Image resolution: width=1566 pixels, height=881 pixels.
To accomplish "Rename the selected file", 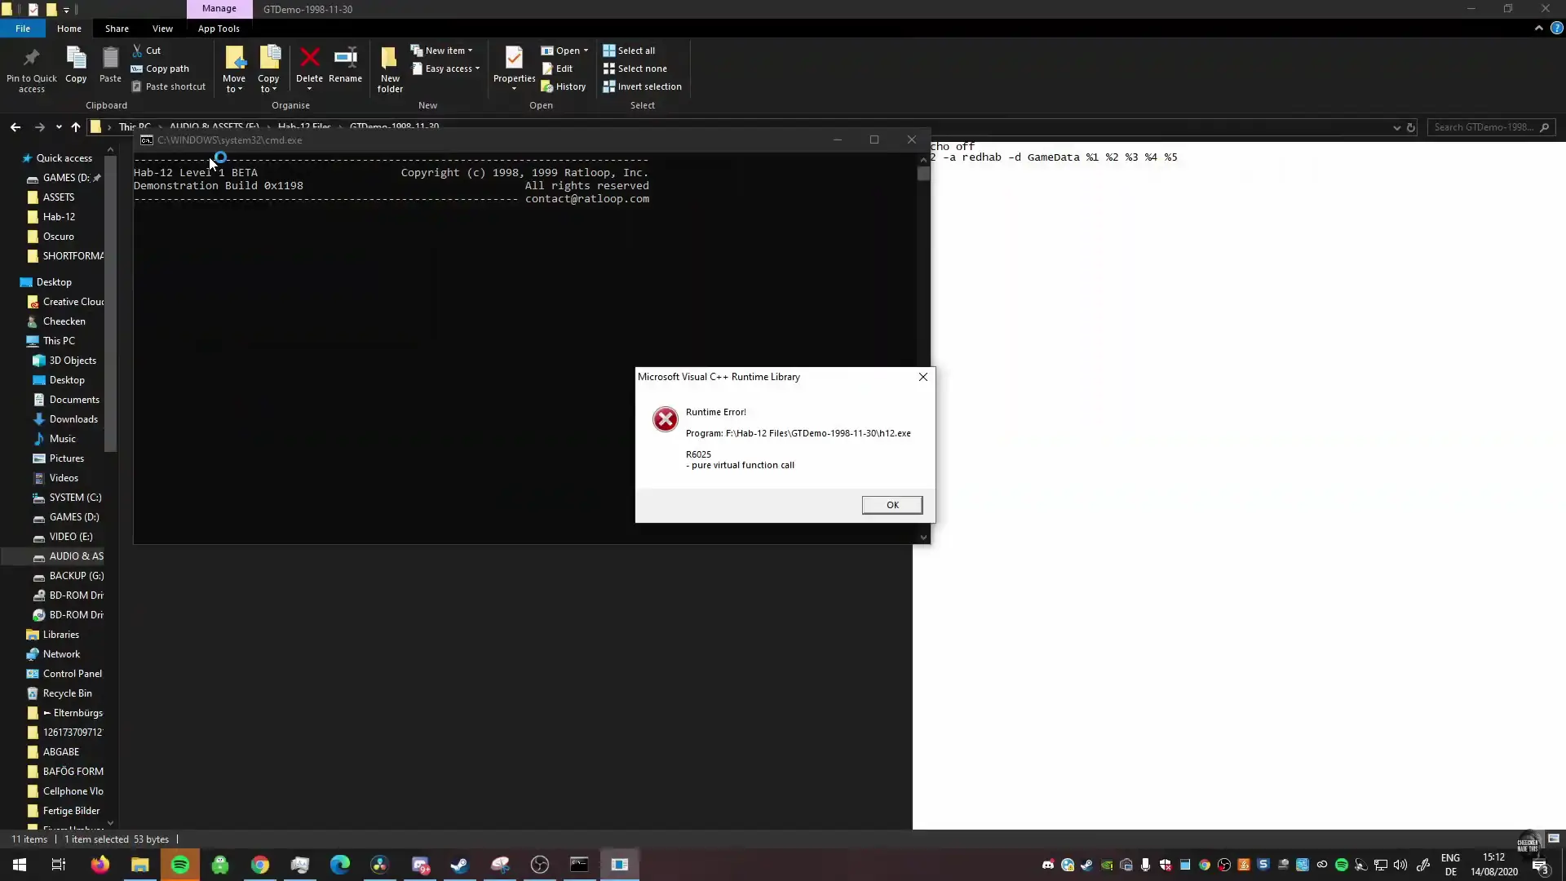I will tap(345, 65).
